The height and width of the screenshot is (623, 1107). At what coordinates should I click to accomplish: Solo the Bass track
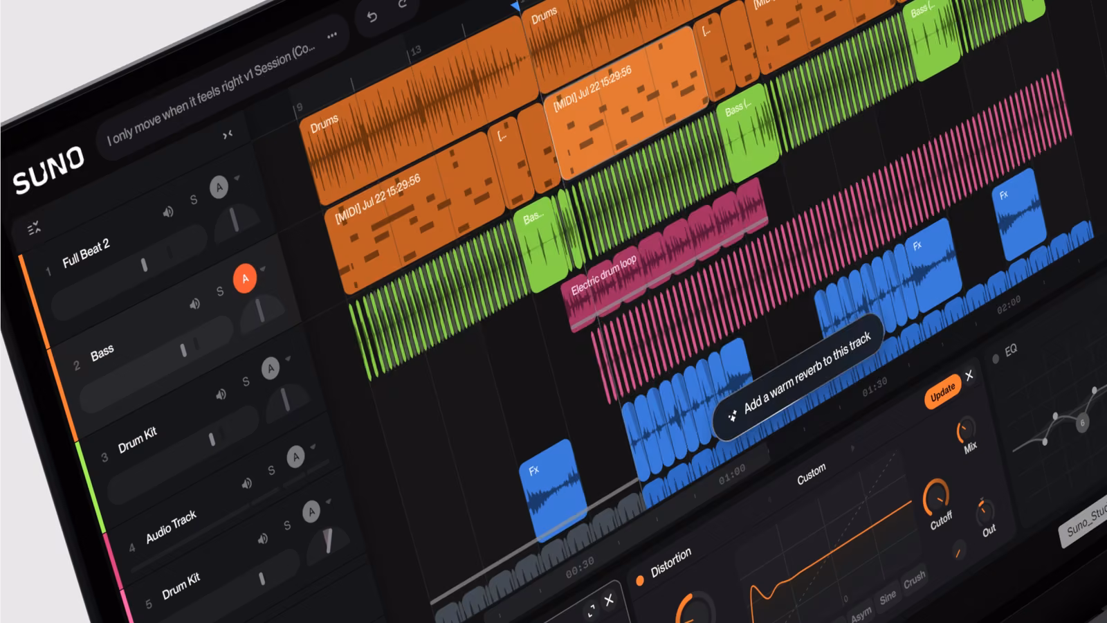(x=220, y=291)
